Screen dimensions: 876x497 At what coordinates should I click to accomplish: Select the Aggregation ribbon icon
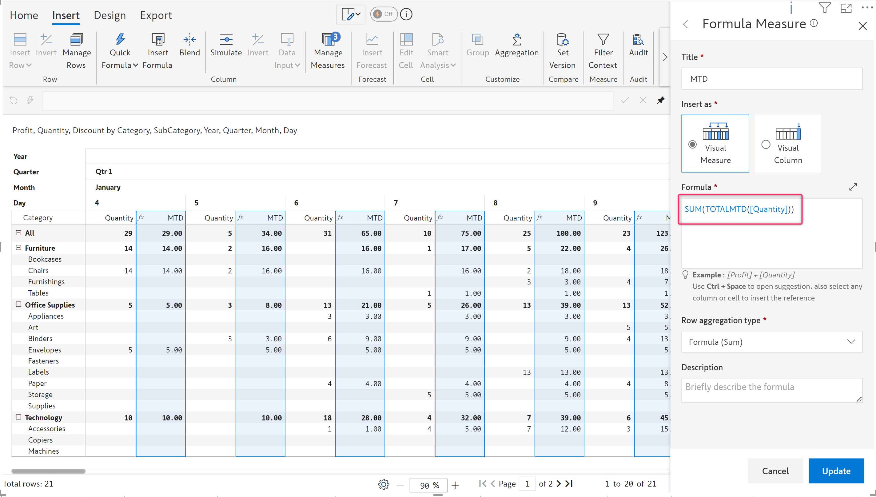[x=516, y=41]
